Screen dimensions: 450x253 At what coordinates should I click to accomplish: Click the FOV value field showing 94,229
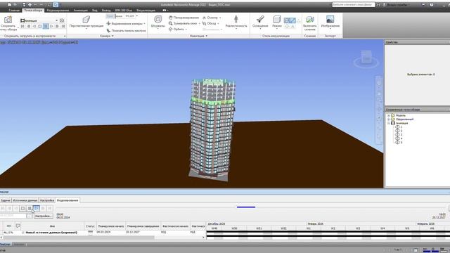pos(130,16)
